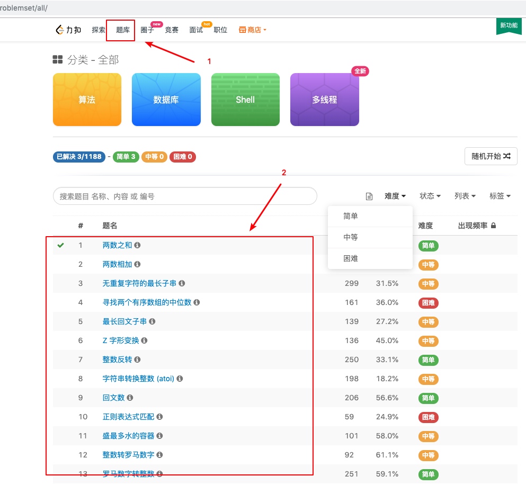Select the purple 多线程 category card
The image size is (526, 485).
325,100
